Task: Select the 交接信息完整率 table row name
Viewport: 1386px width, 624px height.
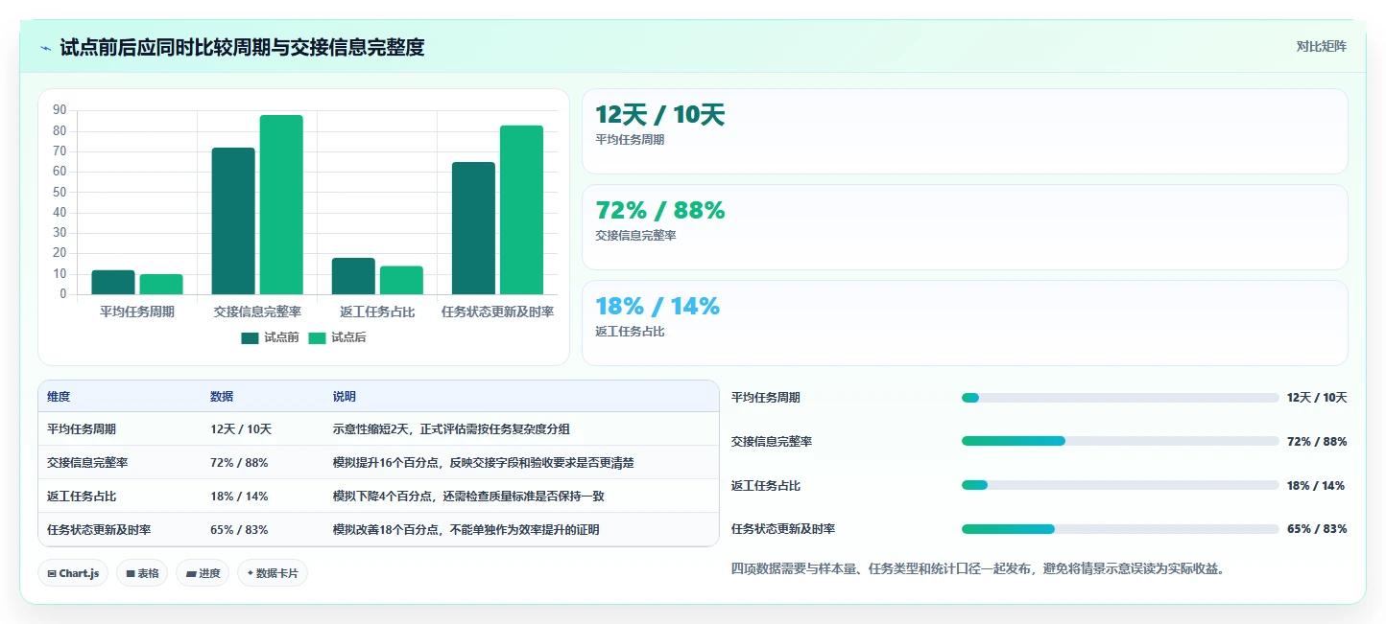Action: (87, 463)
